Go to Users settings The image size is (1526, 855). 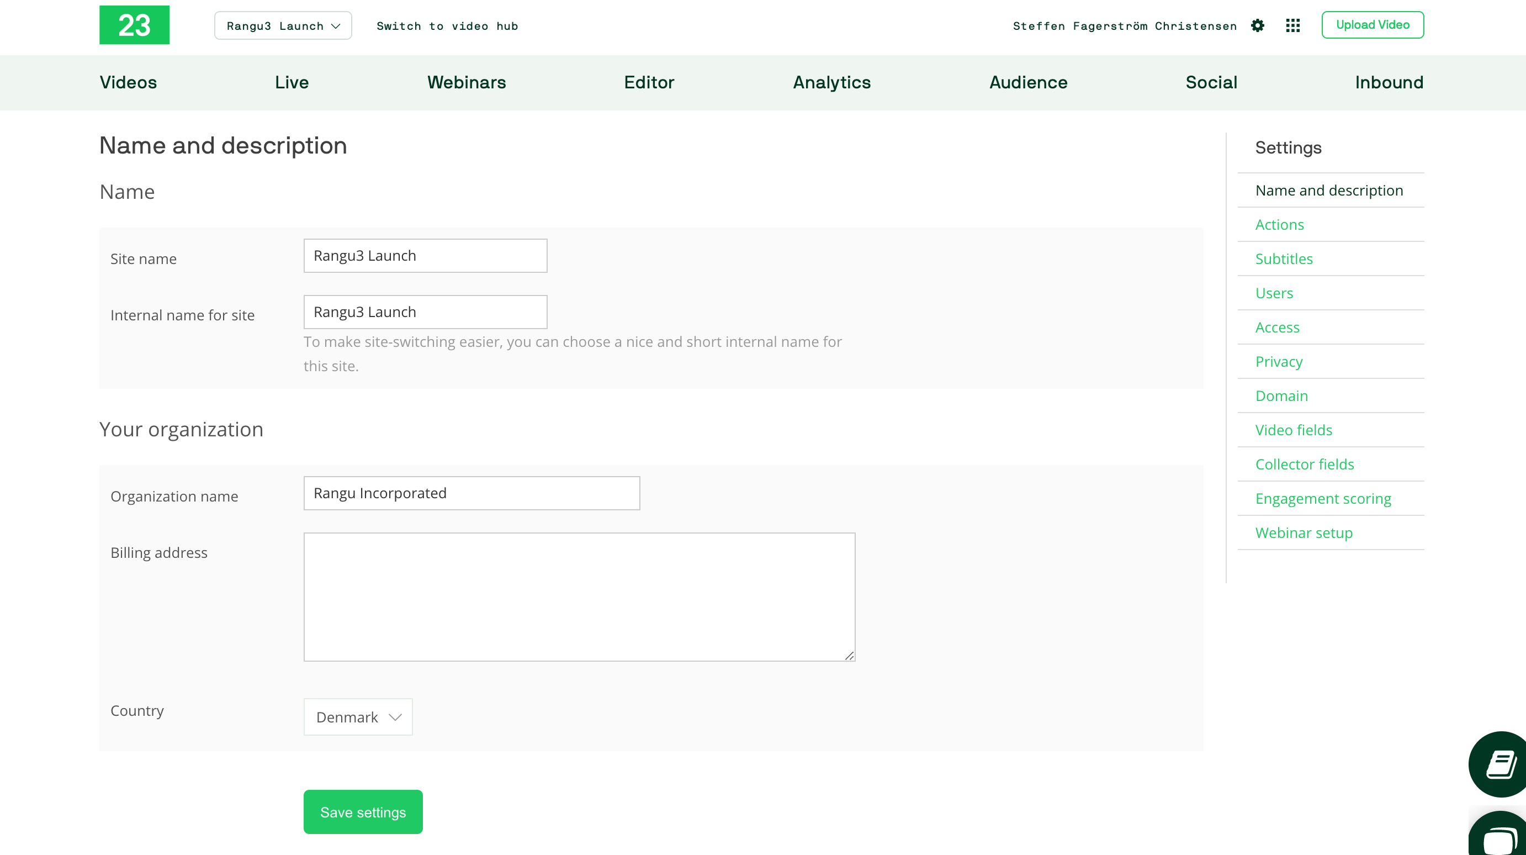[x=1274, y=293]
